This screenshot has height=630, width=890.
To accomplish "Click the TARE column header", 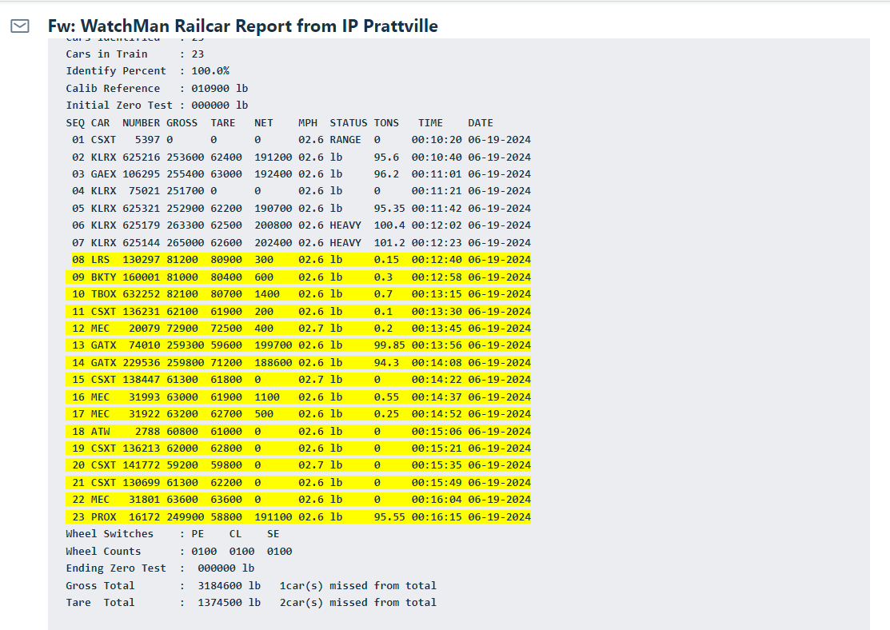I will [223, 123].
